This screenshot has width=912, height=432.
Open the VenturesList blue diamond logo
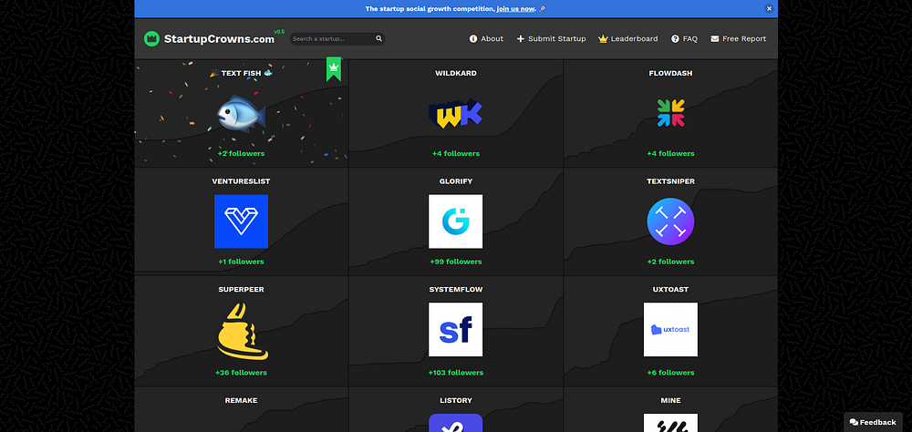[x=242, y=221]
